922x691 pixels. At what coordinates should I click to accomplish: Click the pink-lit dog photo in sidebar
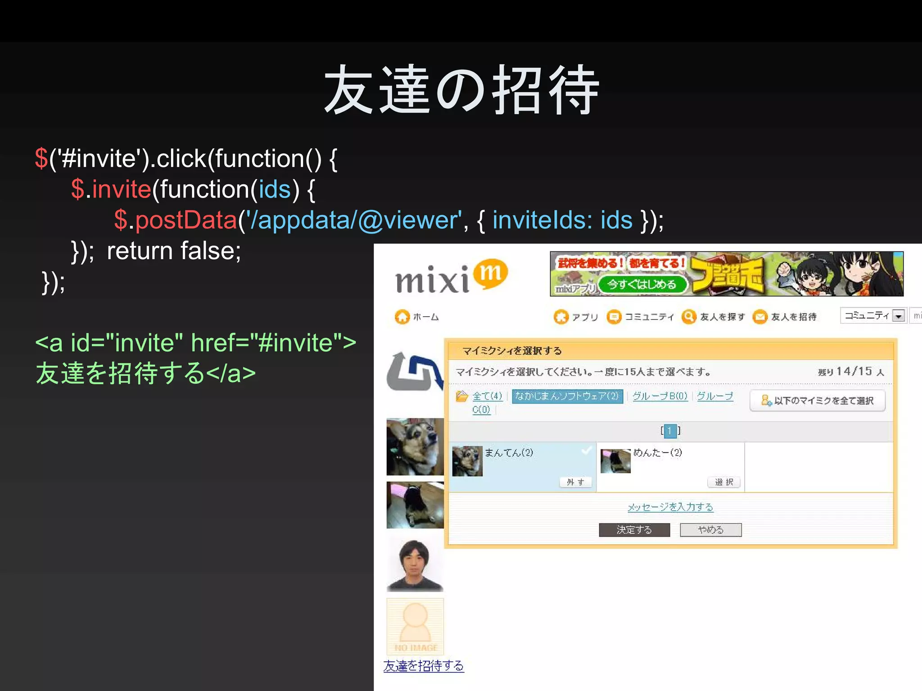point(415,505)
